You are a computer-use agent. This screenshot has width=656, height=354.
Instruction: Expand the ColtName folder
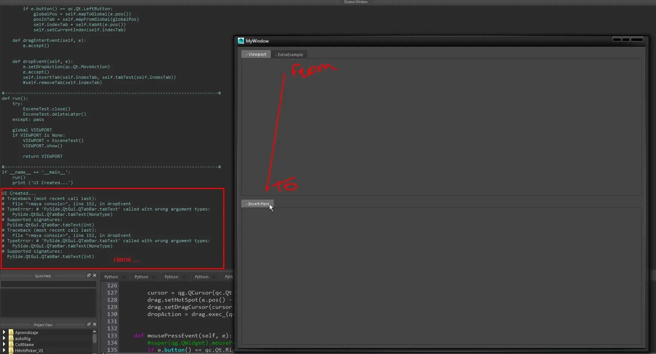pos(4,344)
